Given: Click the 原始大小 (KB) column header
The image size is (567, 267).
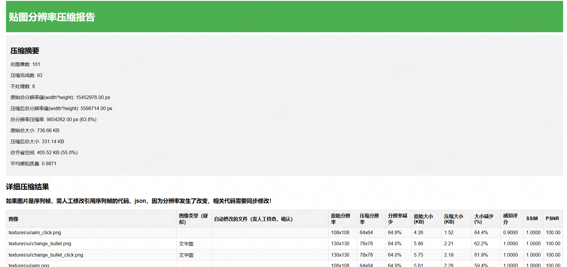Looking at the screenshot, I should point(423,219).
